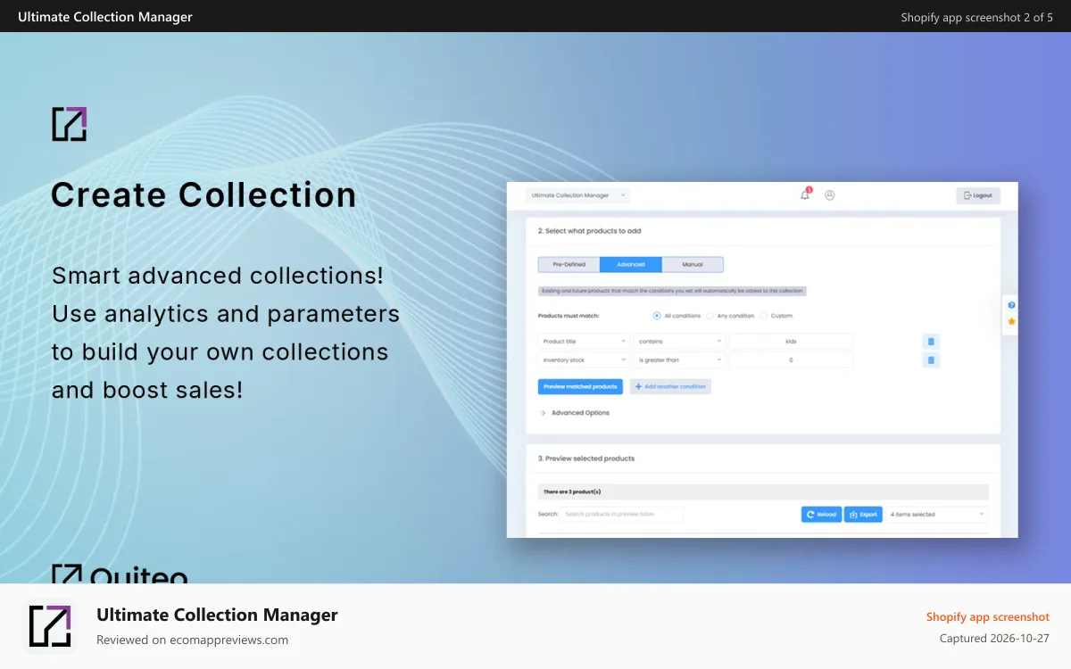Viewport: 1071px width, 669px height.
Task: Click 'Shopify app screenshot 2 of 5' text
Action: coord(977,17)
